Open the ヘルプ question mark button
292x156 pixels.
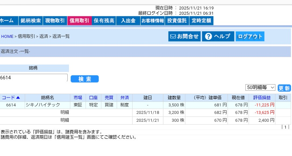[x=218, y=36]
